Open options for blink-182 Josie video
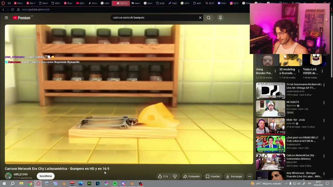The height and width of the screenshot is (187, 333). click(x=324, y=121)
